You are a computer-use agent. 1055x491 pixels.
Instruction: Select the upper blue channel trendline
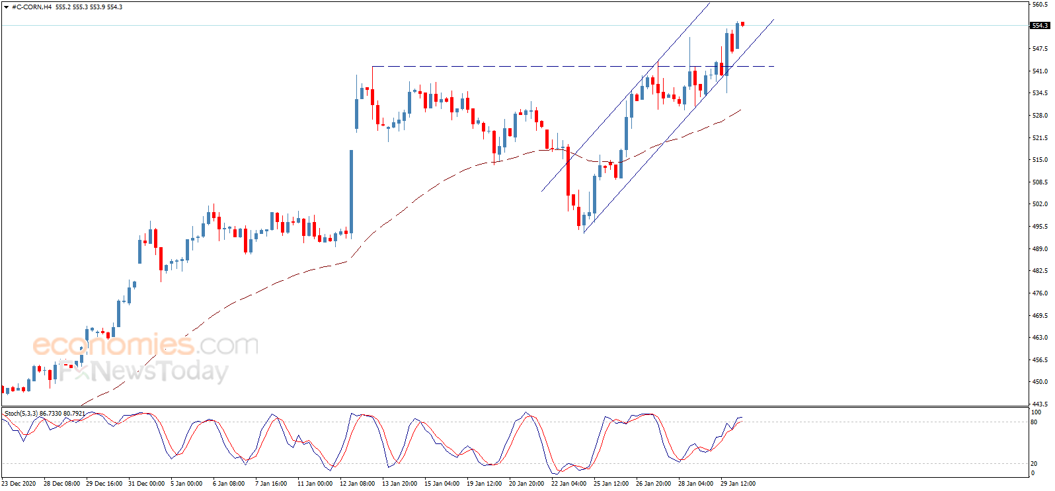(625, 96)
